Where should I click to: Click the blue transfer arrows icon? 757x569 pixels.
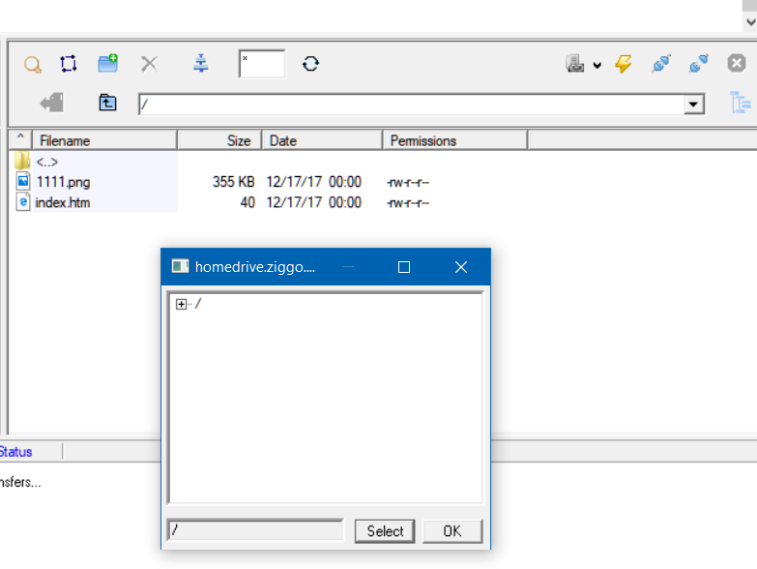(201, 64)
